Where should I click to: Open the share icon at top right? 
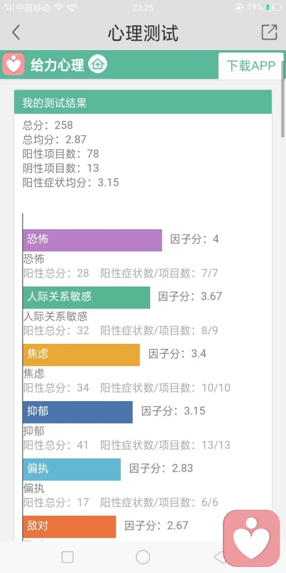click(x=269, y=32)
